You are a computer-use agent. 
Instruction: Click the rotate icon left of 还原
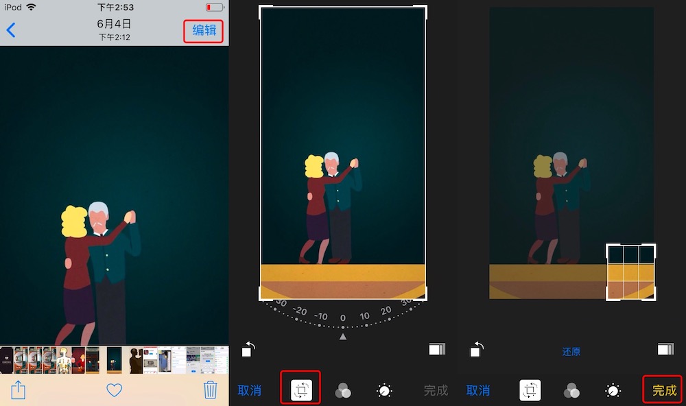(477, 350)
